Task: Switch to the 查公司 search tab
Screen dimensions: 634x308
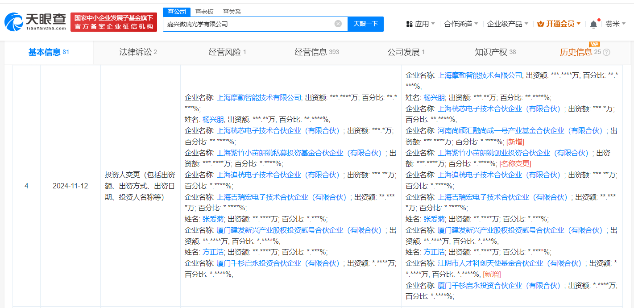Action: [x=177, y=12]
